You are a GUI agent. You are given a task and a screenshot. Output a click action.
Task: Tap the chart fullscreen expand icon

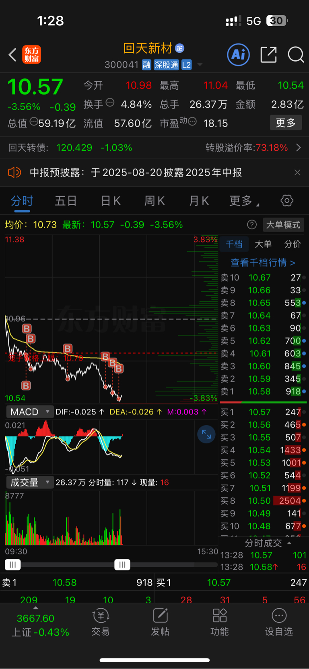coord(206,434)
